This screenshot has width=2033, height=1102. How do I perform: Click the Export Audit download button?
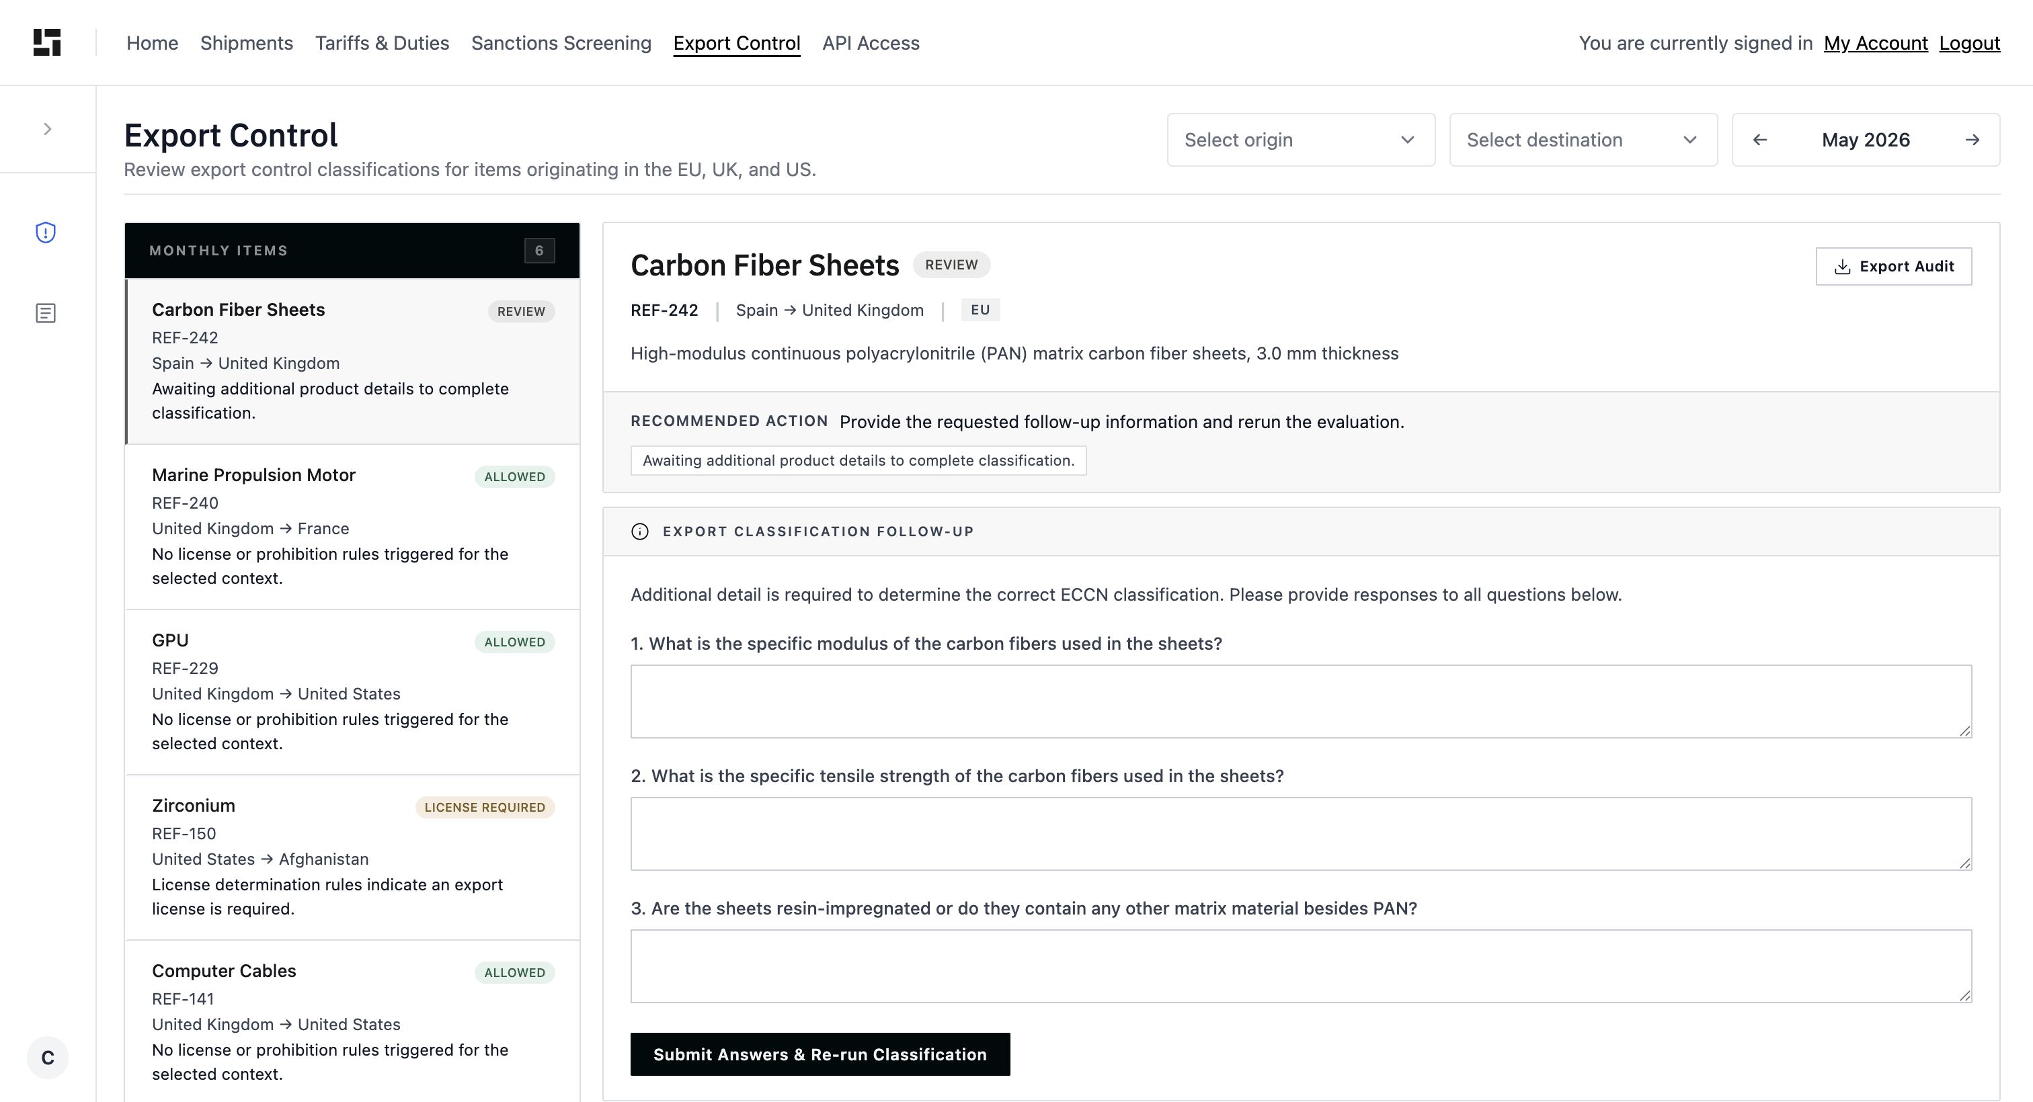[x=1893, y=267]
